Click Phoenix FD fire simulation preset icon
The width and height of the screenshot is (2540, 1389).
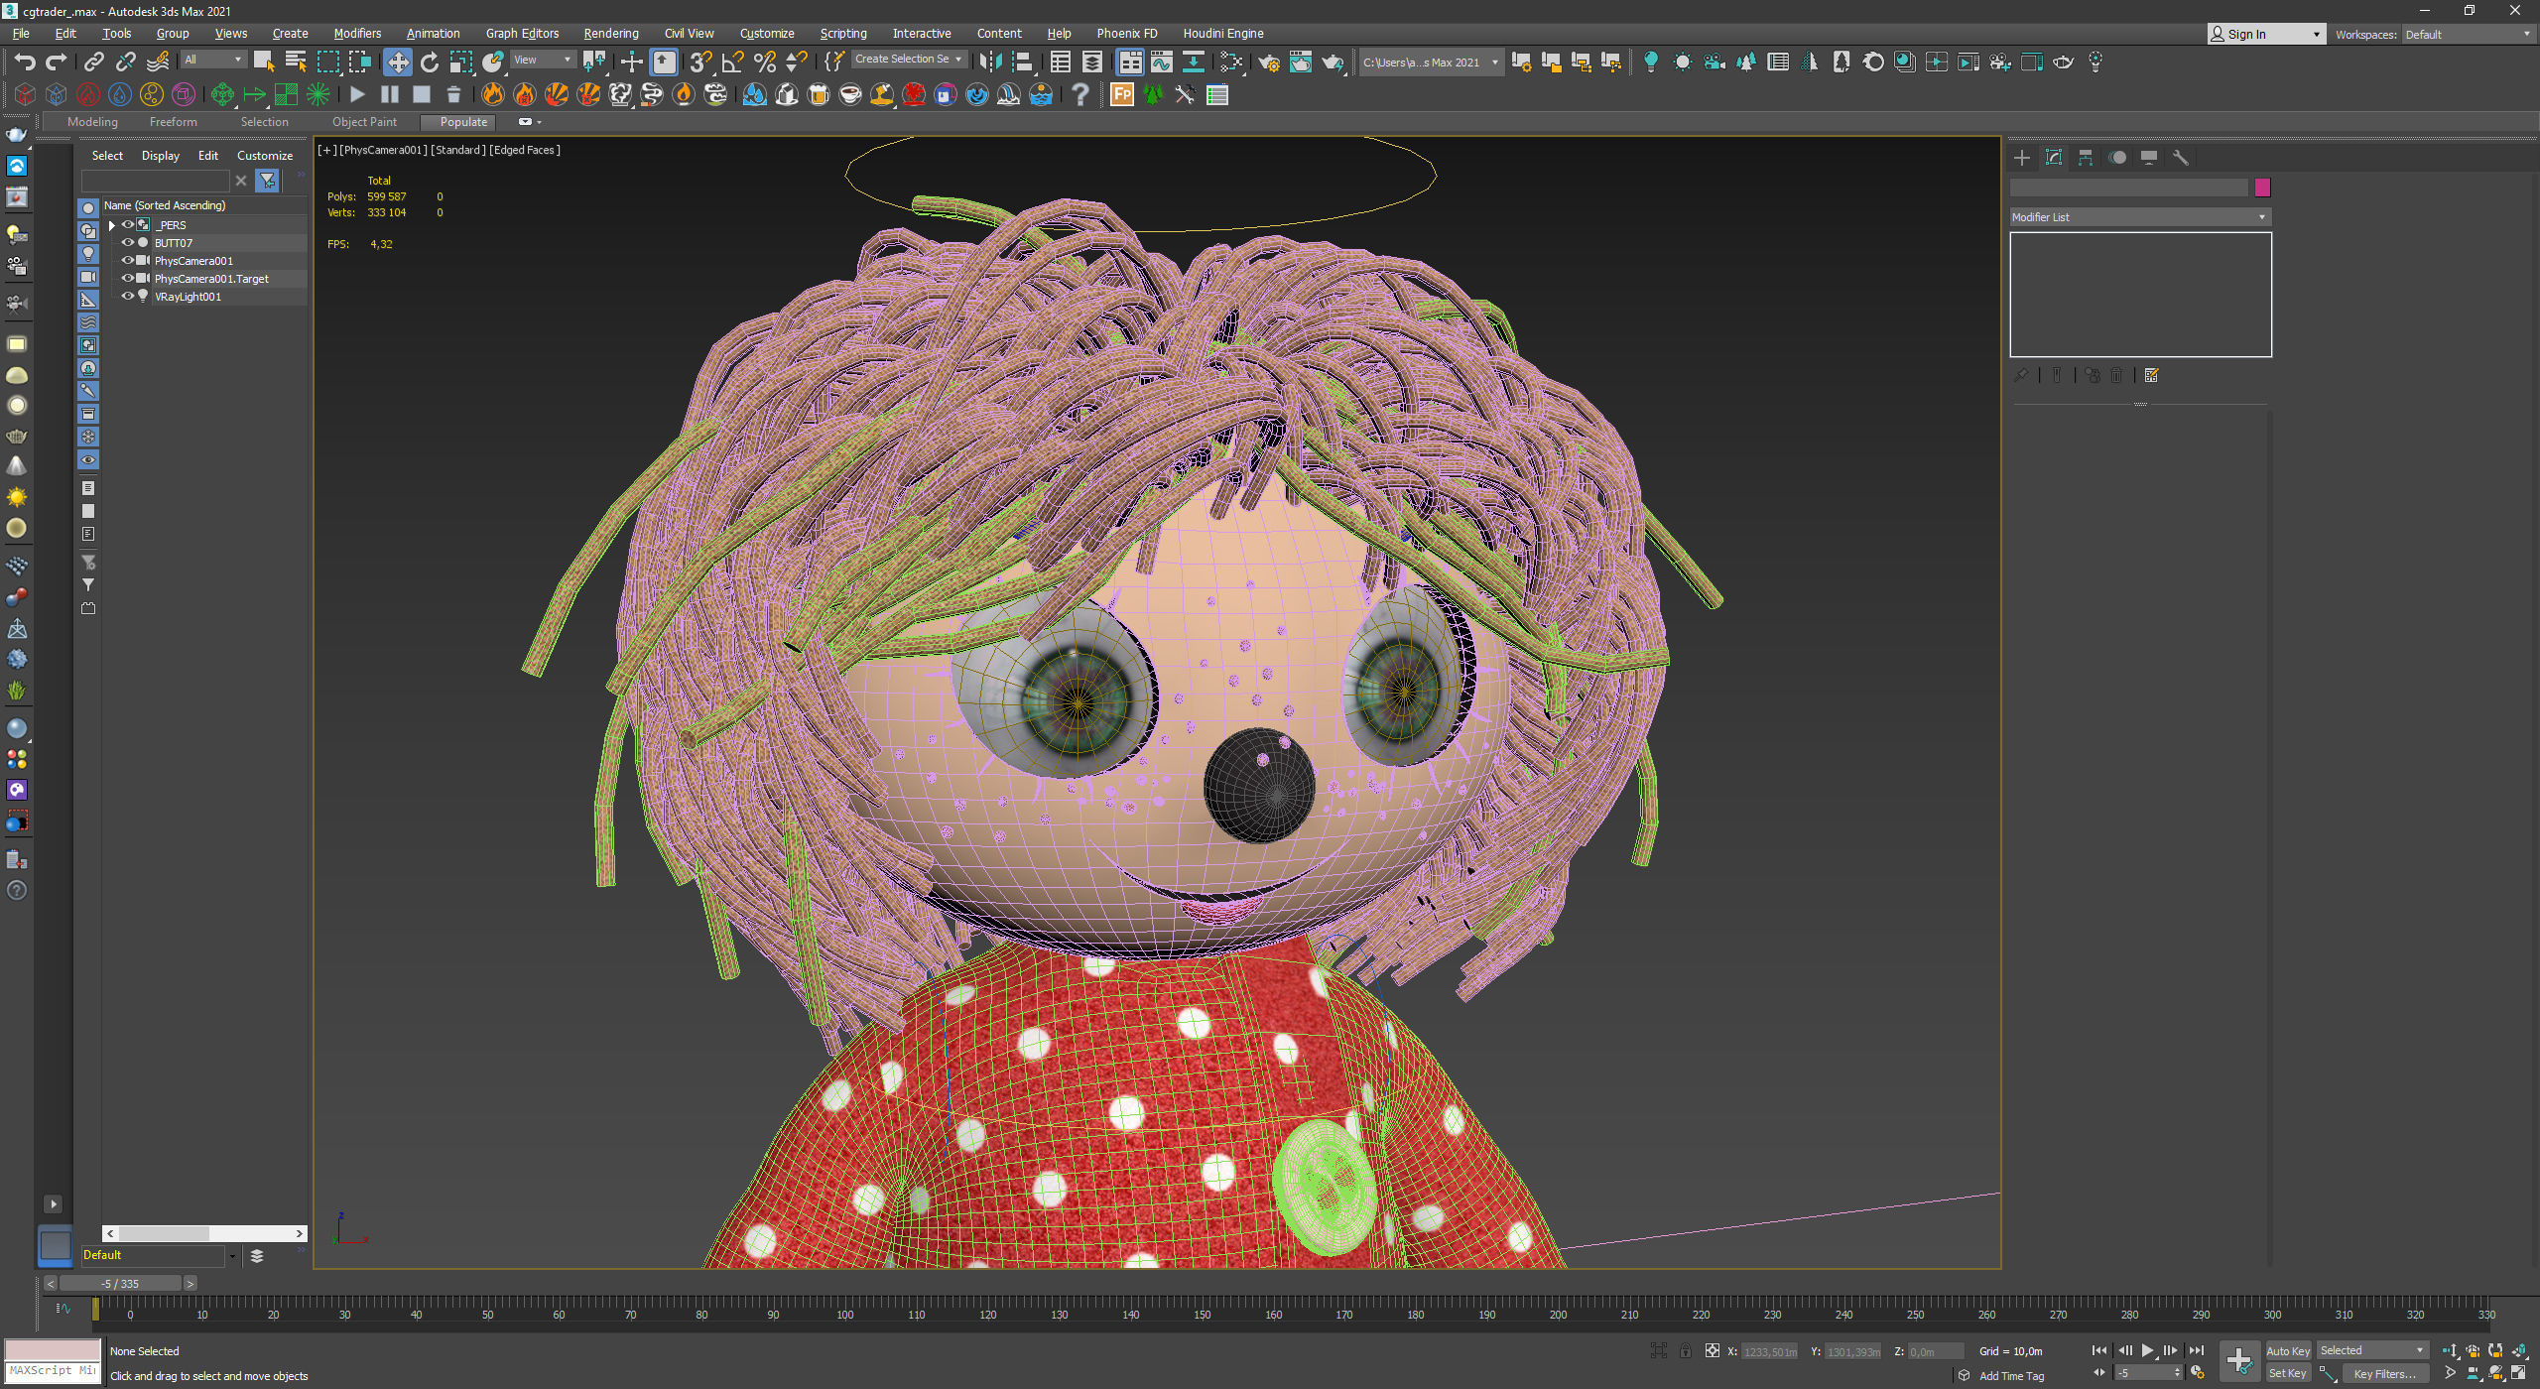[493, 94]
